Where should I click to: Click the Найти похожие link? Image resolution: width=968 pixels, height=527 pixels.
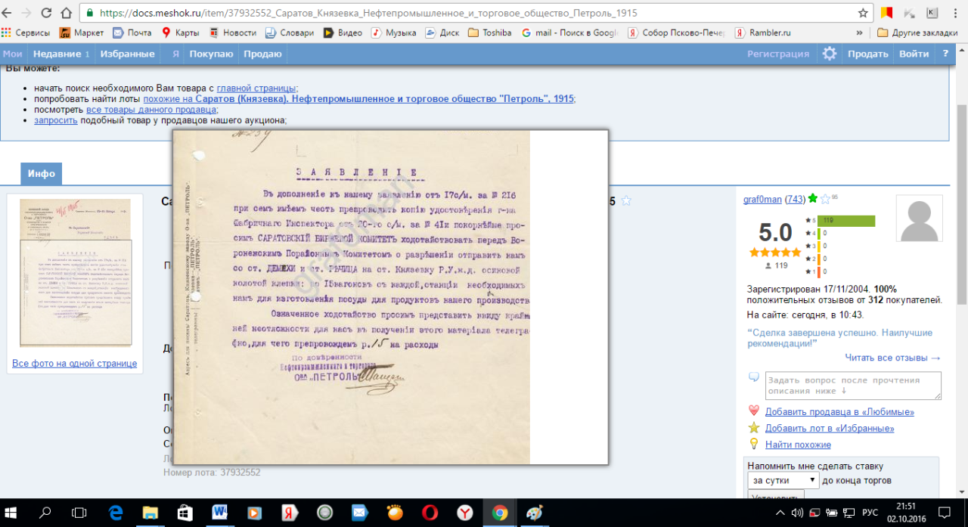pos(798,445)
